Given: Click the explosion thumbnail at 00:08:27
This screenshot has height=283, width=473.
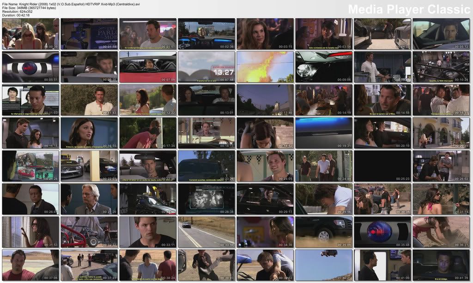Looking at the screenshot, I should click(265, 67).
